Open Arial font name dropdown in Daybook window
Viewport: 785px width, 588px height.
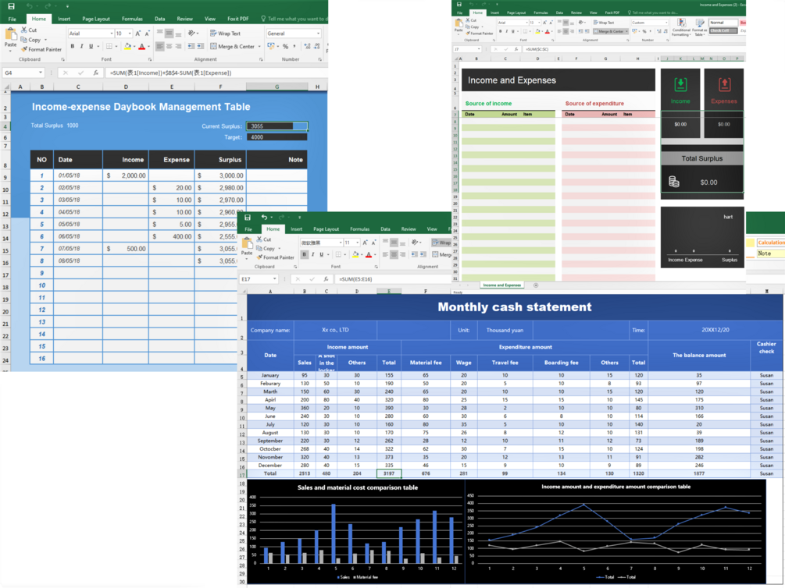coord(111,34)
